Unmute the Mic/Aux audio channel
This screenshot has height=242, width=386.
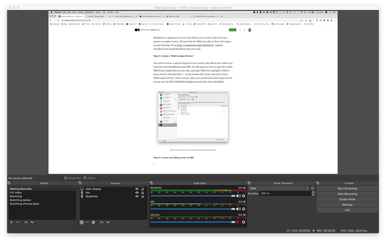click(238, 222)
